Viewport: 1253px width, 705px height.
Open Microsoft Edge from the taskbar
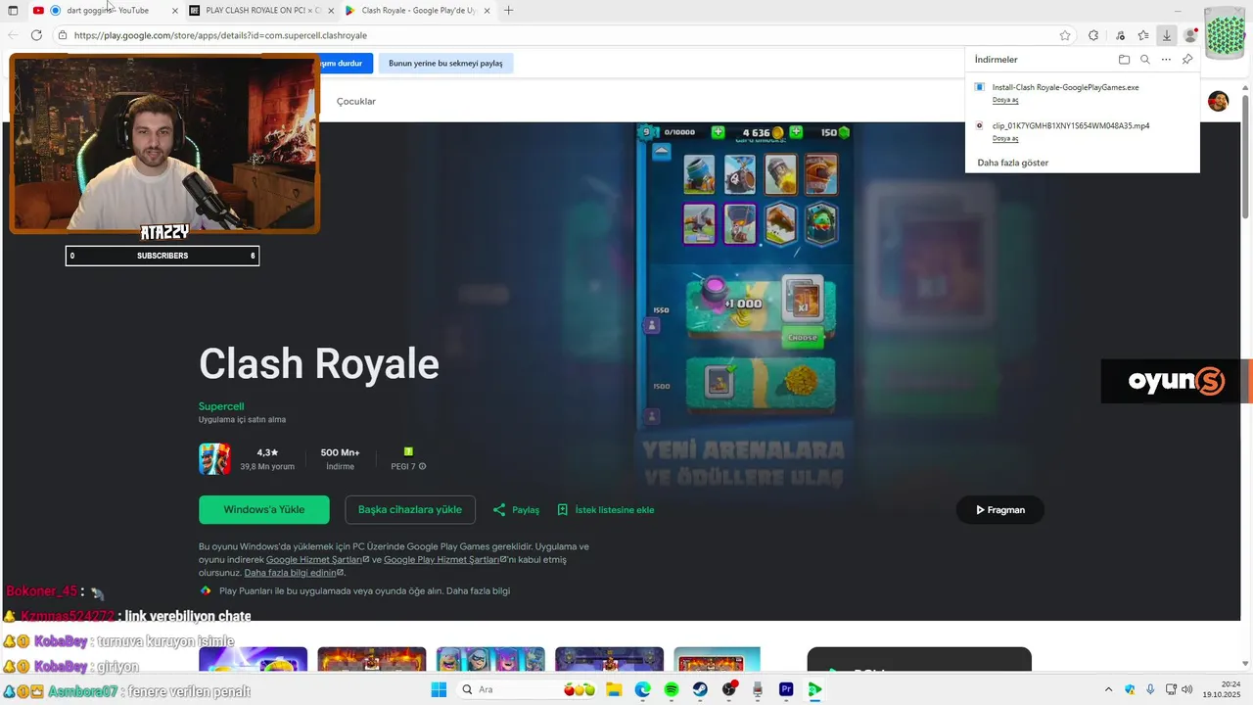(x=642, y=689)
